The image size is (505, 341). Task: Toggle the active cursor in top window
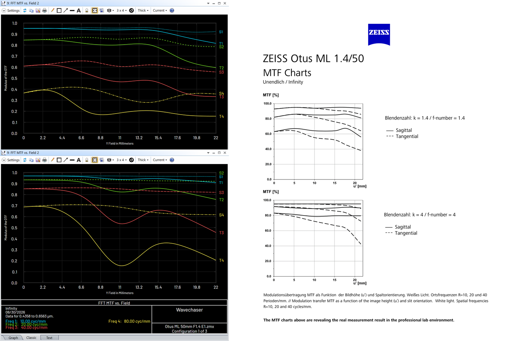95,11
